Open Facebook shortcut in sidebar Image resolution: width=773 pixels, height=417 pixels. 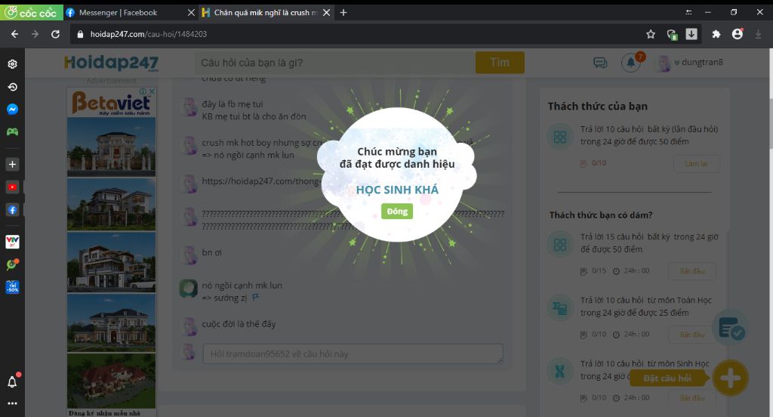12,210
